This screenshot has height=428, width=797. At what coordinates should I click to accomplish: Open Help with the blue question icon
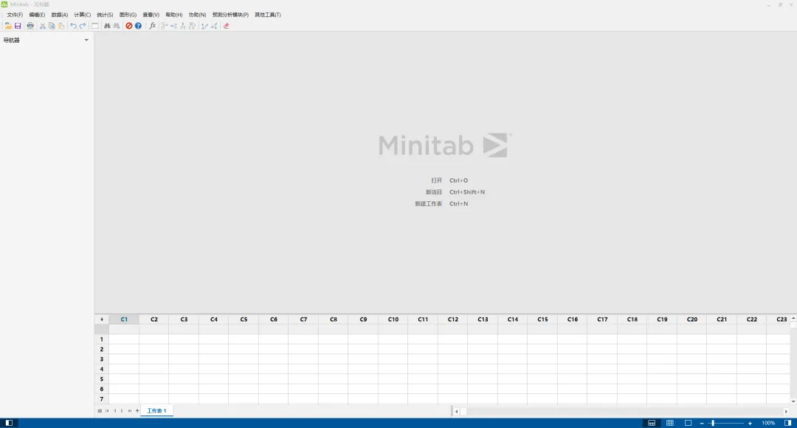(x=138, y=26)
